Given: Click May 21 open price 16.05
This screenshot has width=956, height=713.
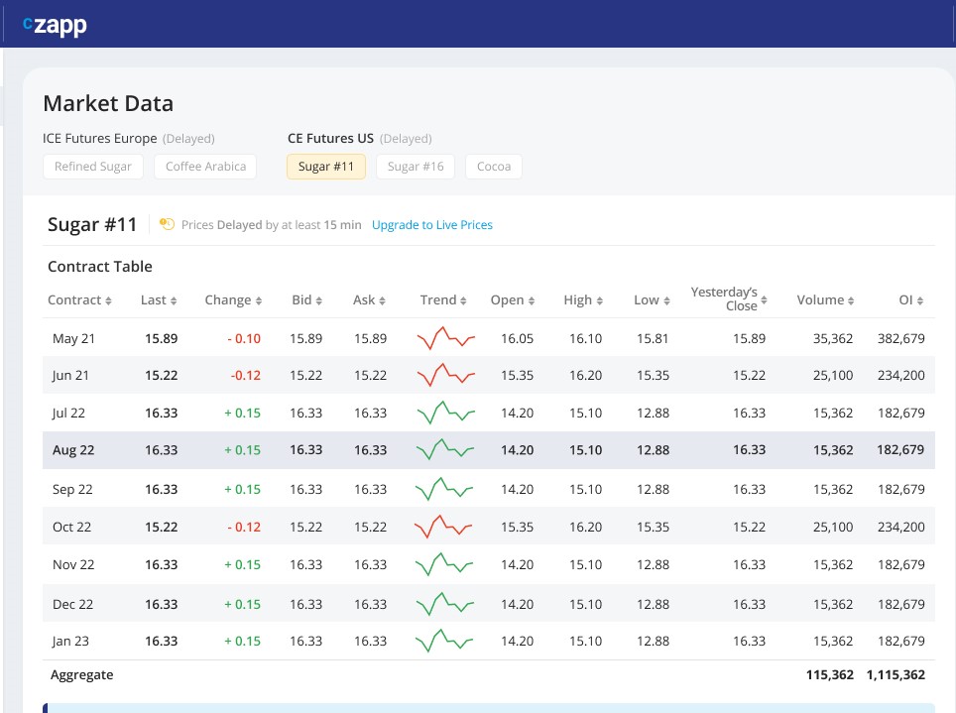Looking at the screenshot, I should [x=517, y=338].
